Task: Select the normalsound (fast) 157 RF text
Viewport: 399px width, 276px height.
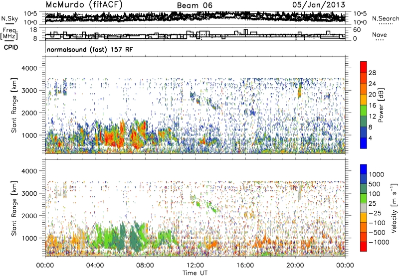Action: (90, 49)
